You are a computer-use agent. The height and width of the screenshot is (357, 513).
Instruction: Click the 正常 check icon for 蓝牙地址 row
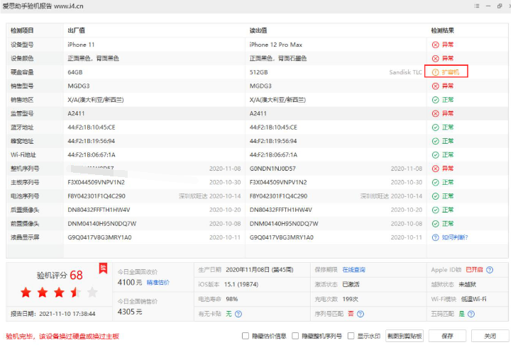[x=436, y=127]
